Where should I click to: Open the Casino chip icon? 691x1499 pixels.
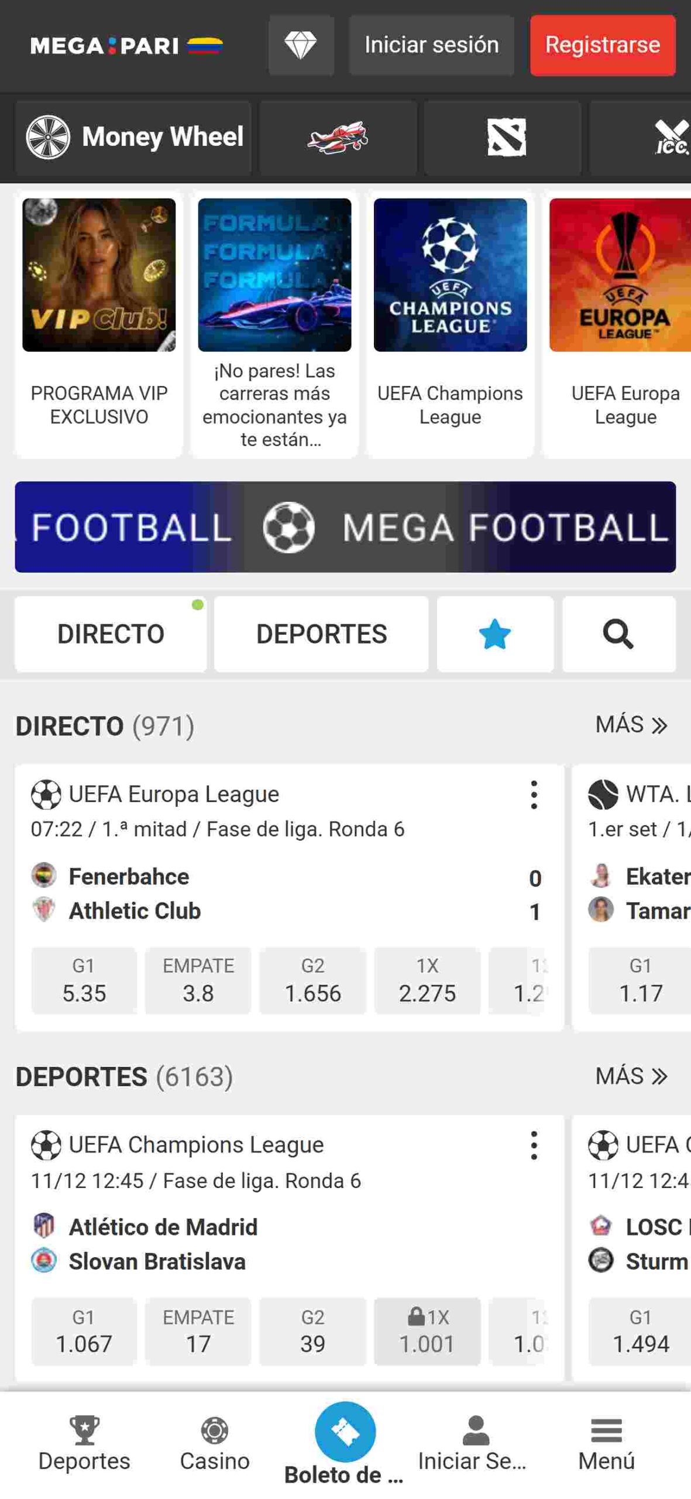coord(214,1431)
